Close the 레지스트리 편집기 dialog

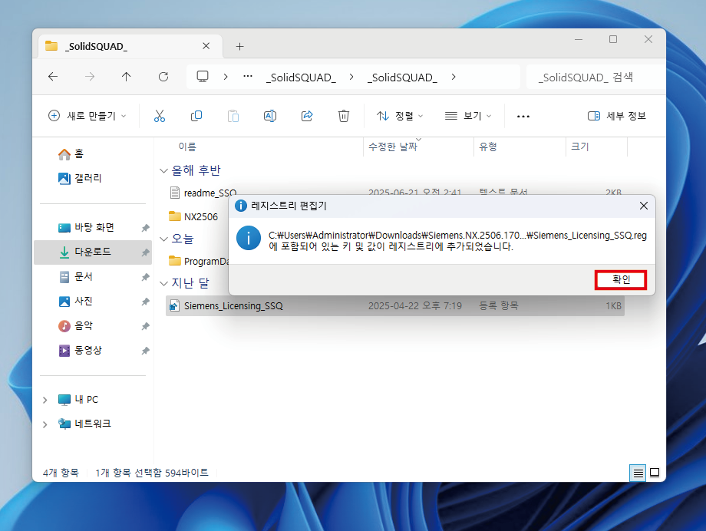pyautogui.click(x=644, y=206)
